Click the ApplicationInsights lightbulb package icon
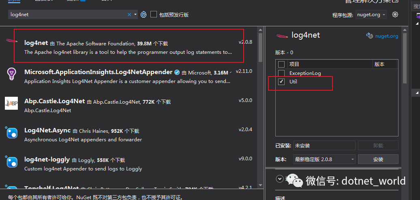The width and height of the screenshot is (420, 200). (11, 74)
